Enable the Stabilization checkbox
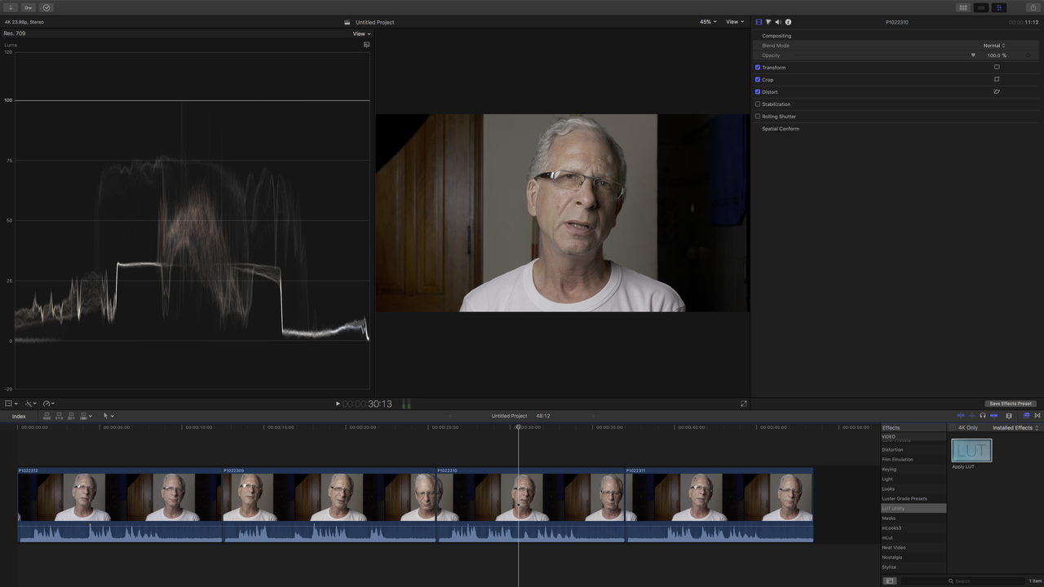 (x=758, y=104)
